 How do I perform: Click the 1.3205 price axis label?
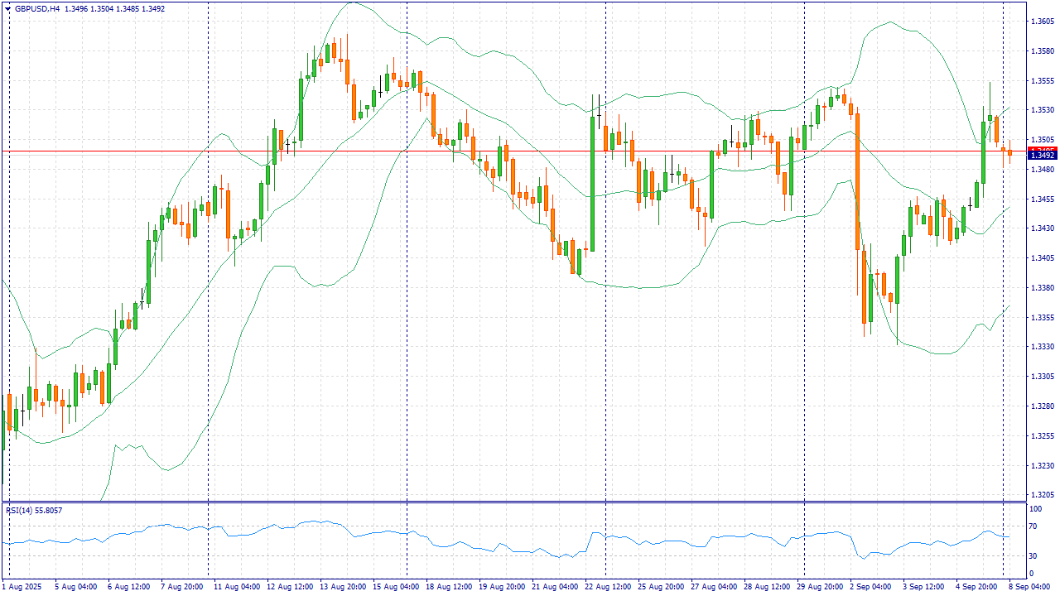(x=1042, y=495)
